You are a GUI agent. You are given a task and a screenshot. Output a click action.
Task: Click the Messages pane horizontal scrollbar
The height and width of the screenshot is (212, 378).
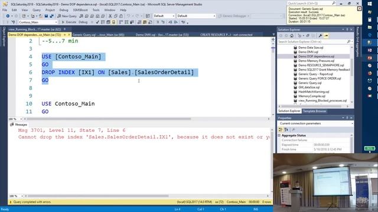(x=97, y=196)
